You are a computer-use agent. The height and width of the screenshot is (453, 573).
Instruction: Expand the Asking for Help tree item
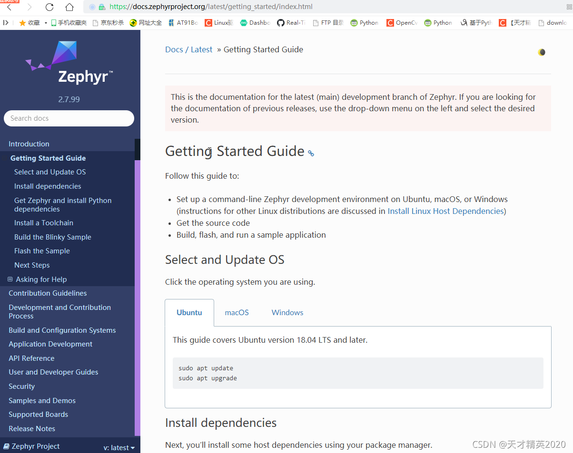pyautogui.click(x=10, y=280)
